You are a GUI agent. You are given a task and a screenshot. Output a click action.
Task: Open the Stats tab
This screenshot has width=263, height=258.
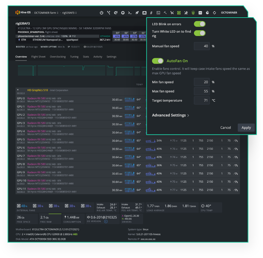[86, 57]
